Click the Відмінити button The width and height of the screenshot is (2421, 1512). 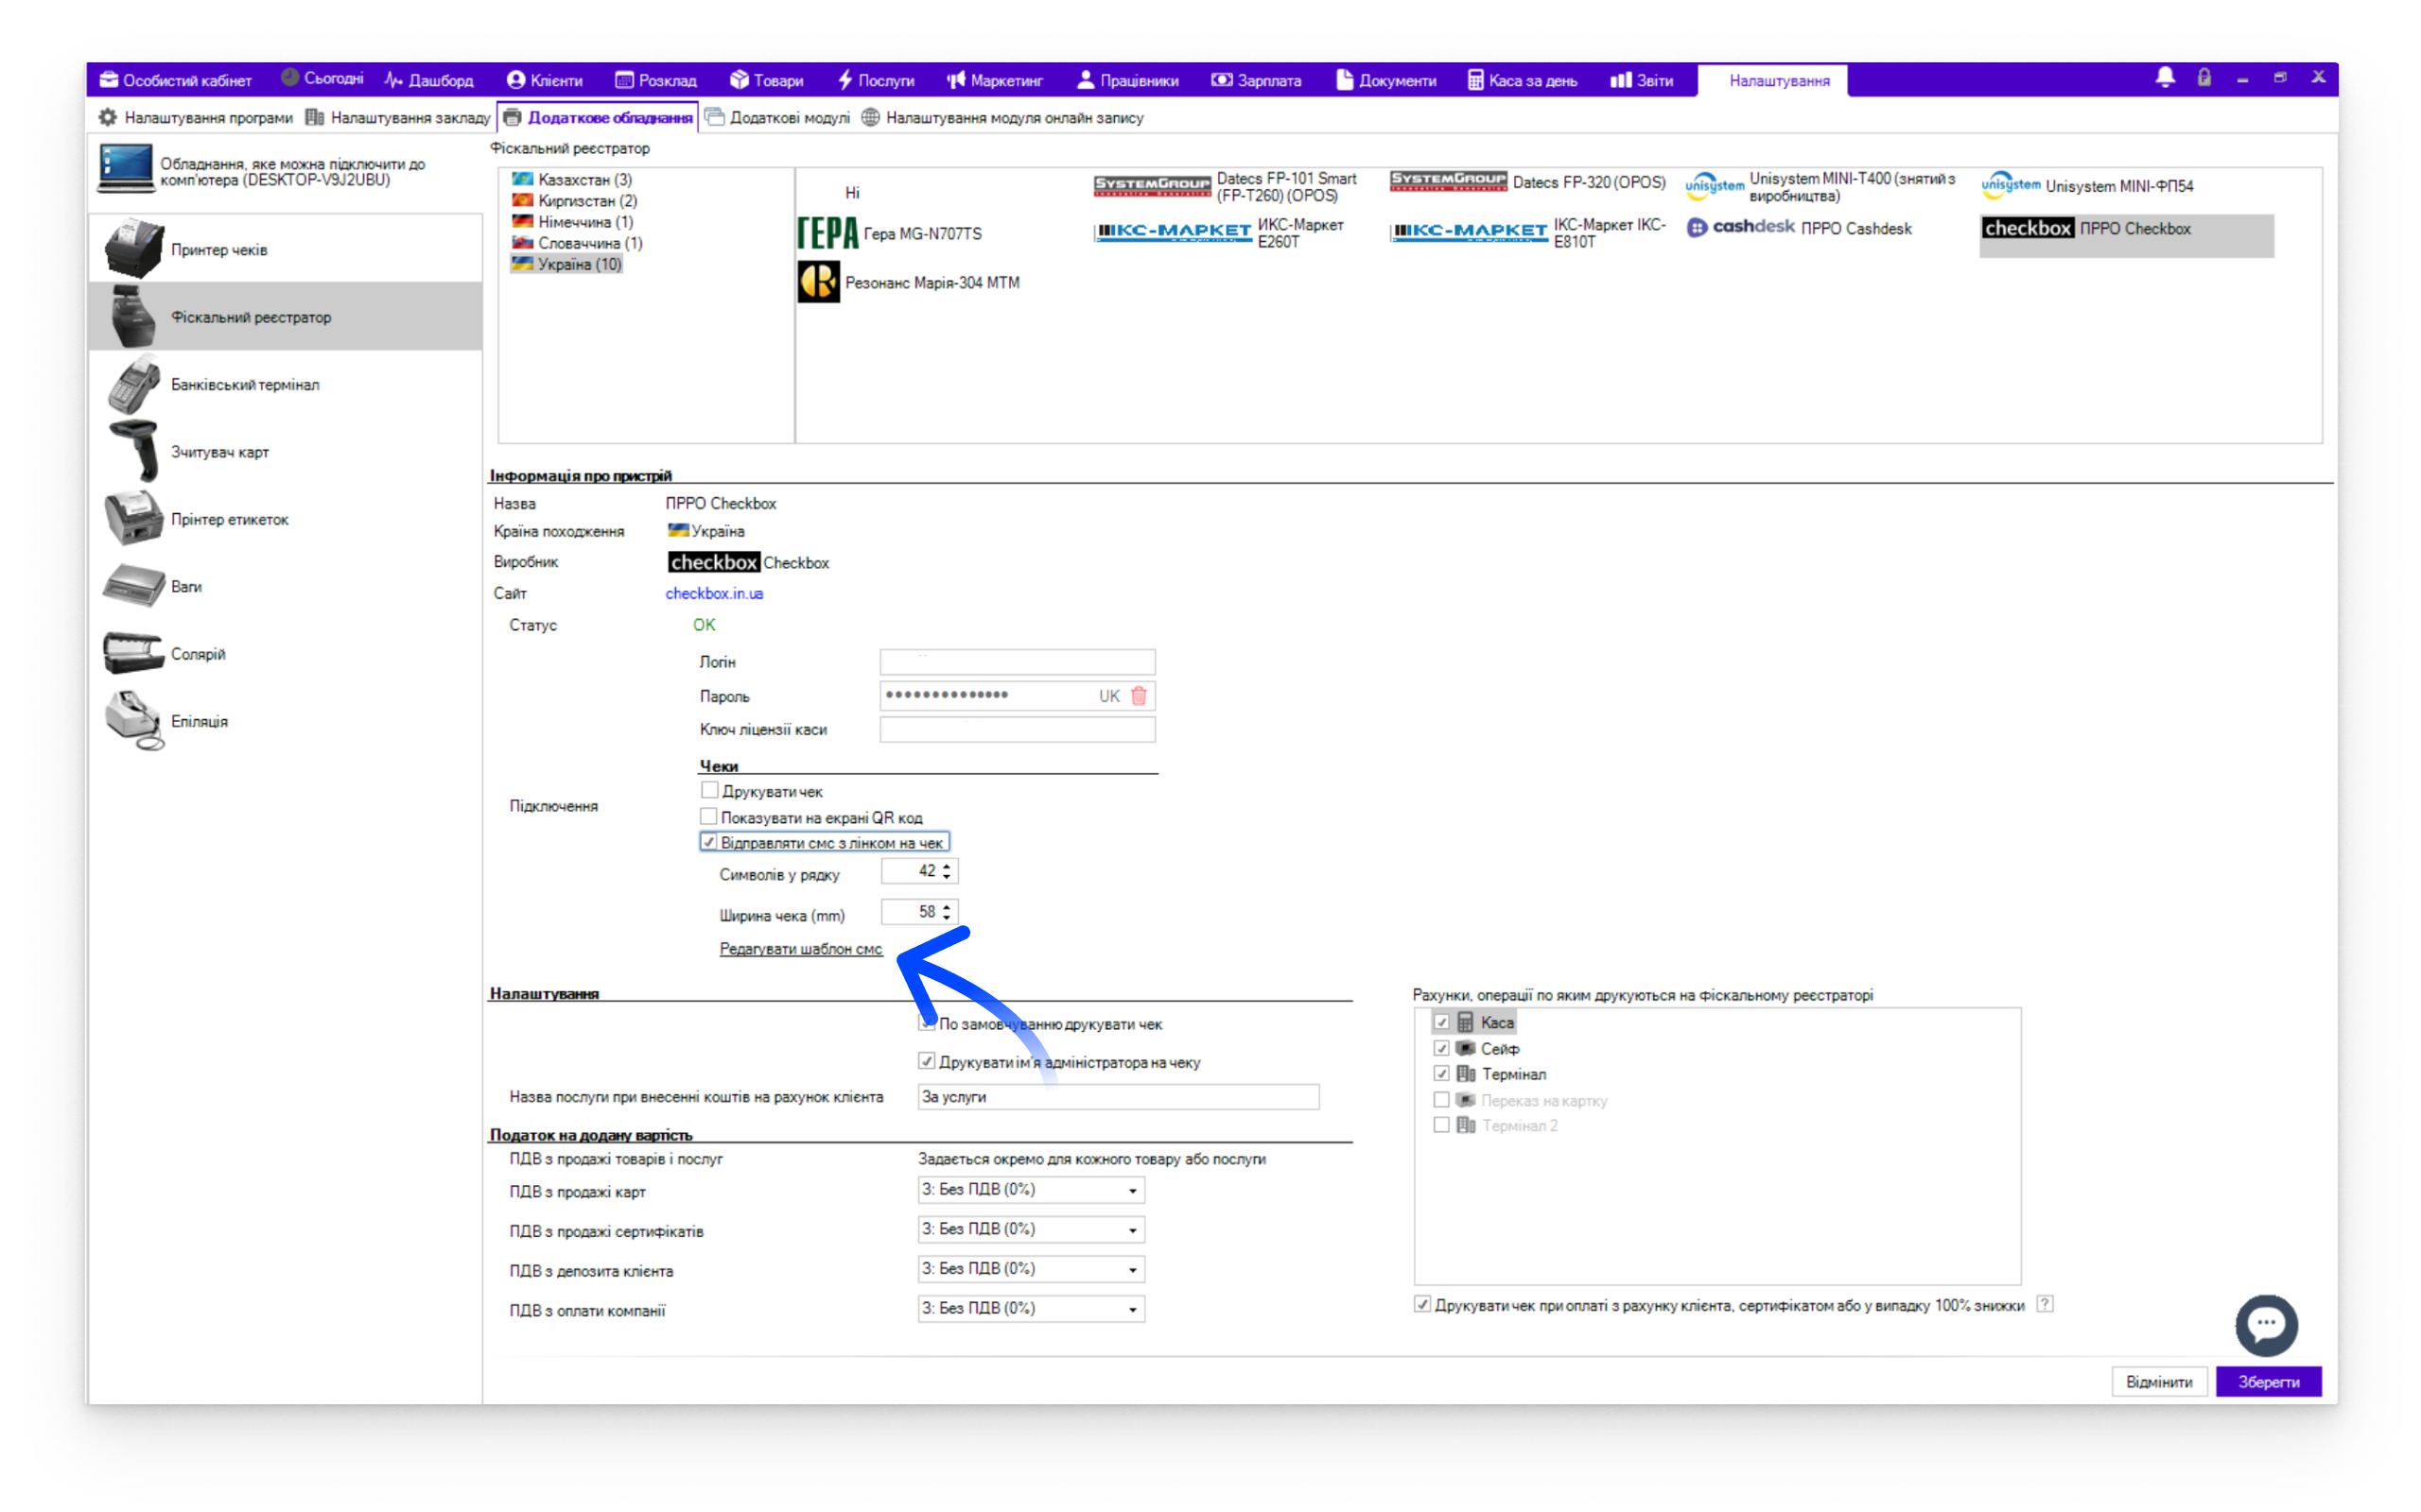click(x=2159, y=1382)
